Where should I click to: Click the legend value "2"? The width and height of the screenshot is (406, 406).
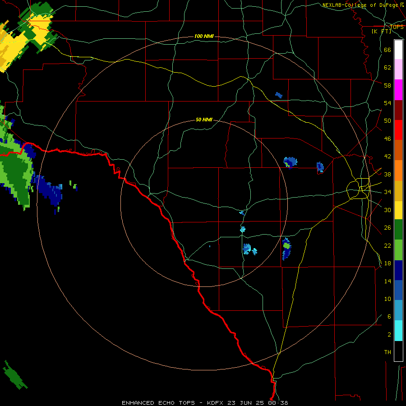[389, 335]
